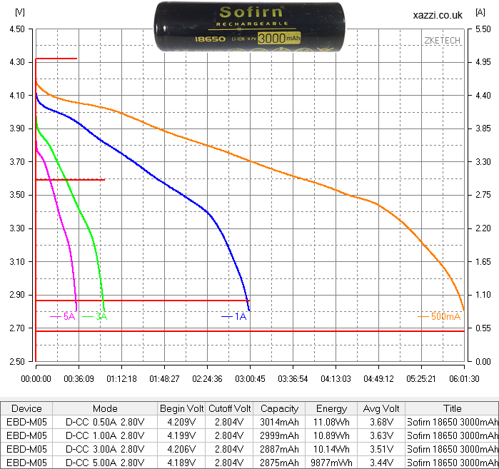Select the Capacity column header
The height and width of the screenshot is (469, 499).
point(279,408)
